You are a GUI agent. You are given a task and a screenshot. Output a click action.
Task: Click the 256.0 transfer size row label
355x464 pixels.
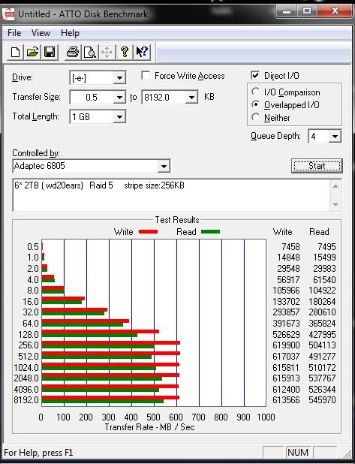click(x=29, y=345)
